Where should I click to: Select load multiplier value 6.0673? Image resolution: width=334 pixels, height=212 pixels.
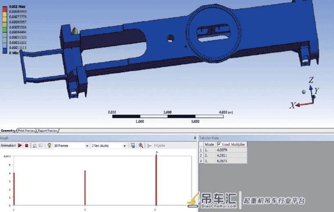pyautogui.click(x=222, y=161)
